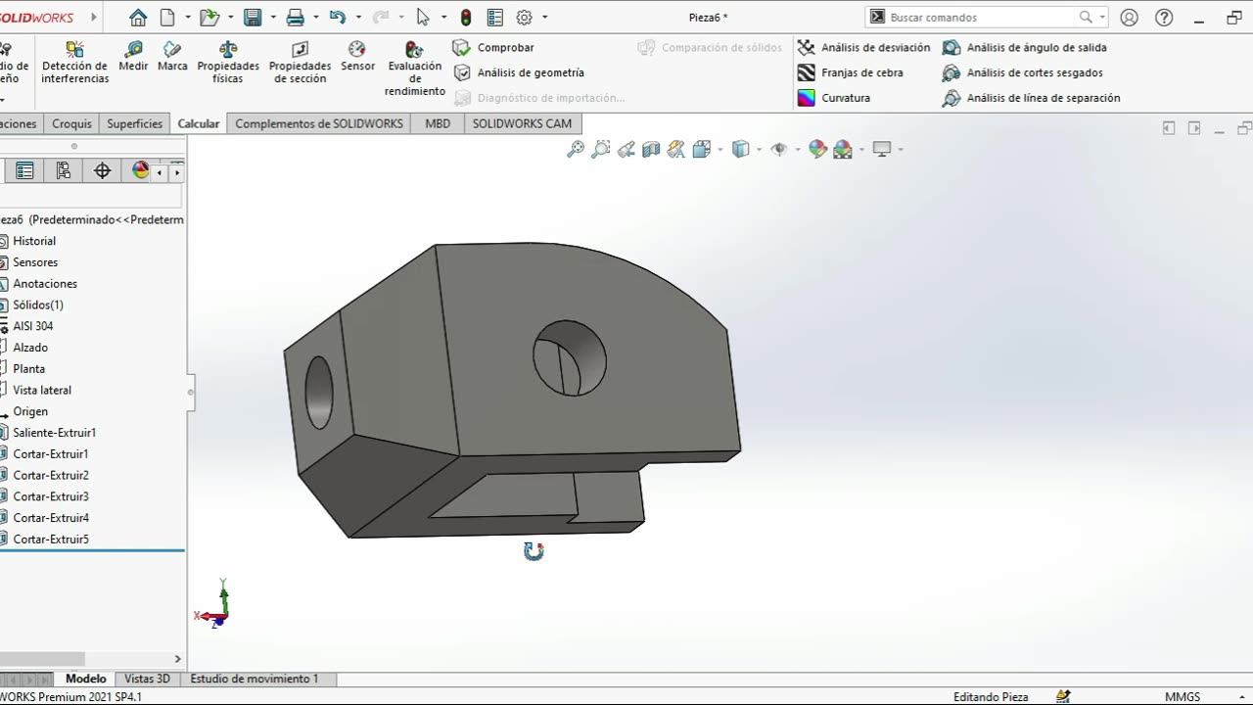Toggle Curvatura color display
The width and height of the screenshot is (1253, 705).
coord(834,98)
